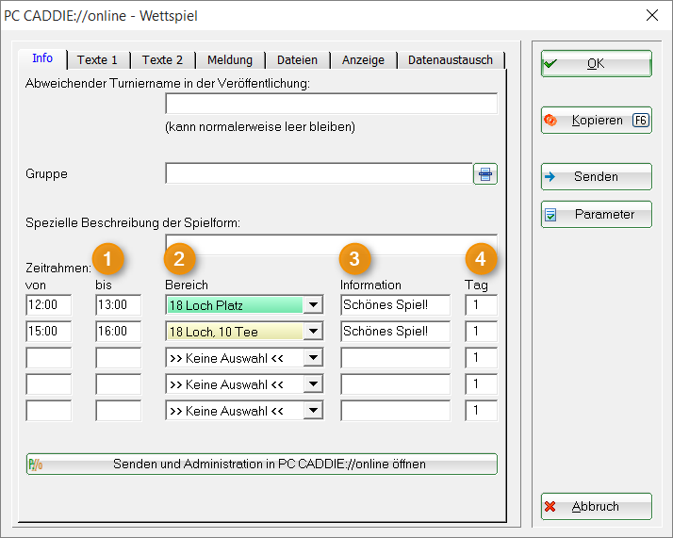Open the Datenaustausch tab
This screenshot has width=673, height=538.
451,60
